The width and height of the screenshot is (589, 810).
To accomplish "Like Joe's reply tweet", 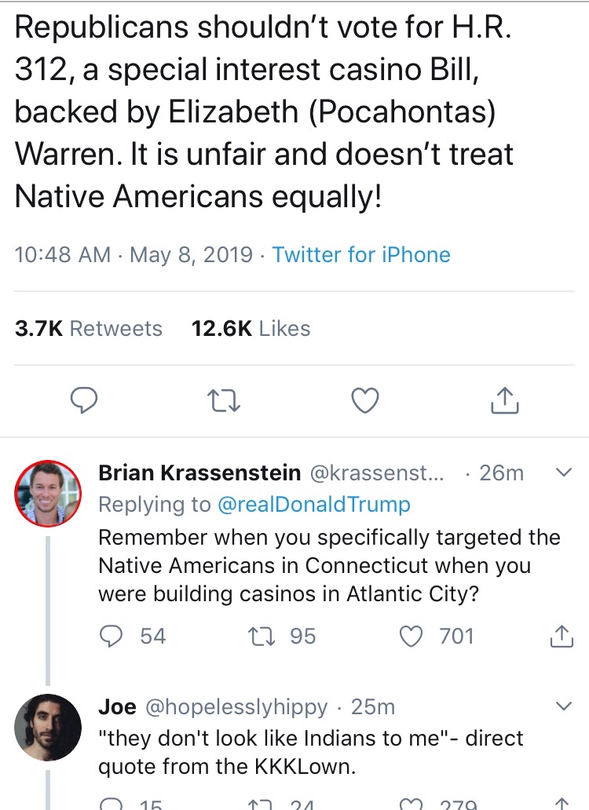I will 412,804.
